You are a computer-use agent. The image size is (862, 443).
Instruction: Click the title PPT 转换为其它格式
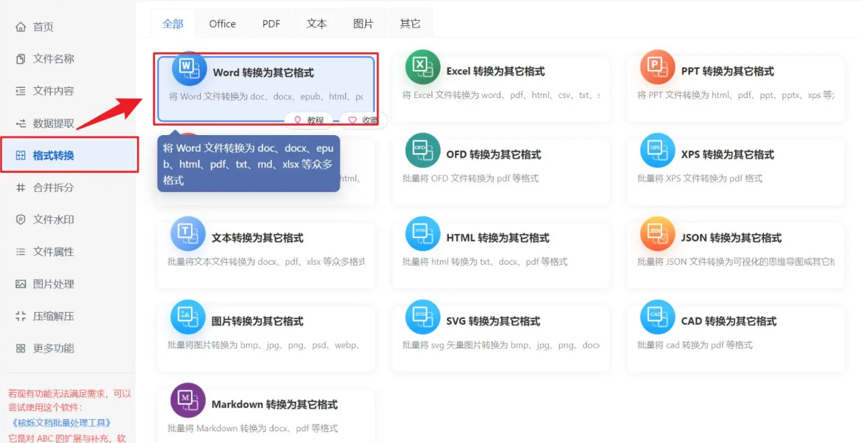pos(728,71)
